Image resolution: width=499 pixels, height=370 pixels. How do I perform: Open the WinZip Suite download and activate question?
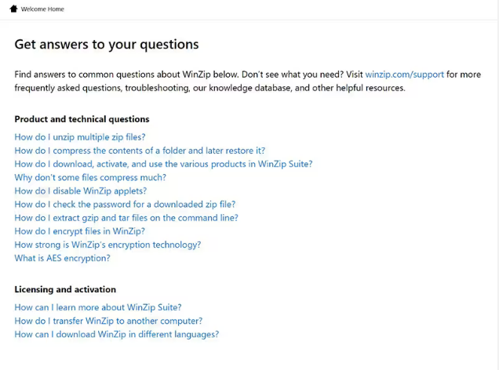point(163,164)
